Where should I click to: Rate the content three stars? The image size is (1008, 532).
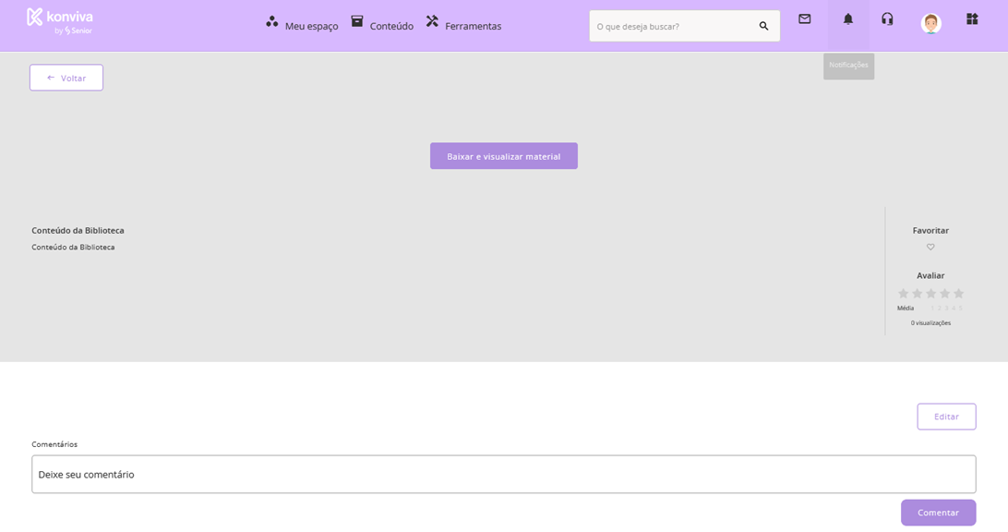tap(931, 294)
